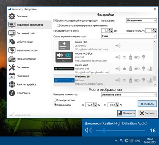Select the Volume HUB skin thumbnail
159x145 pixels.
(x=64, y=45)
